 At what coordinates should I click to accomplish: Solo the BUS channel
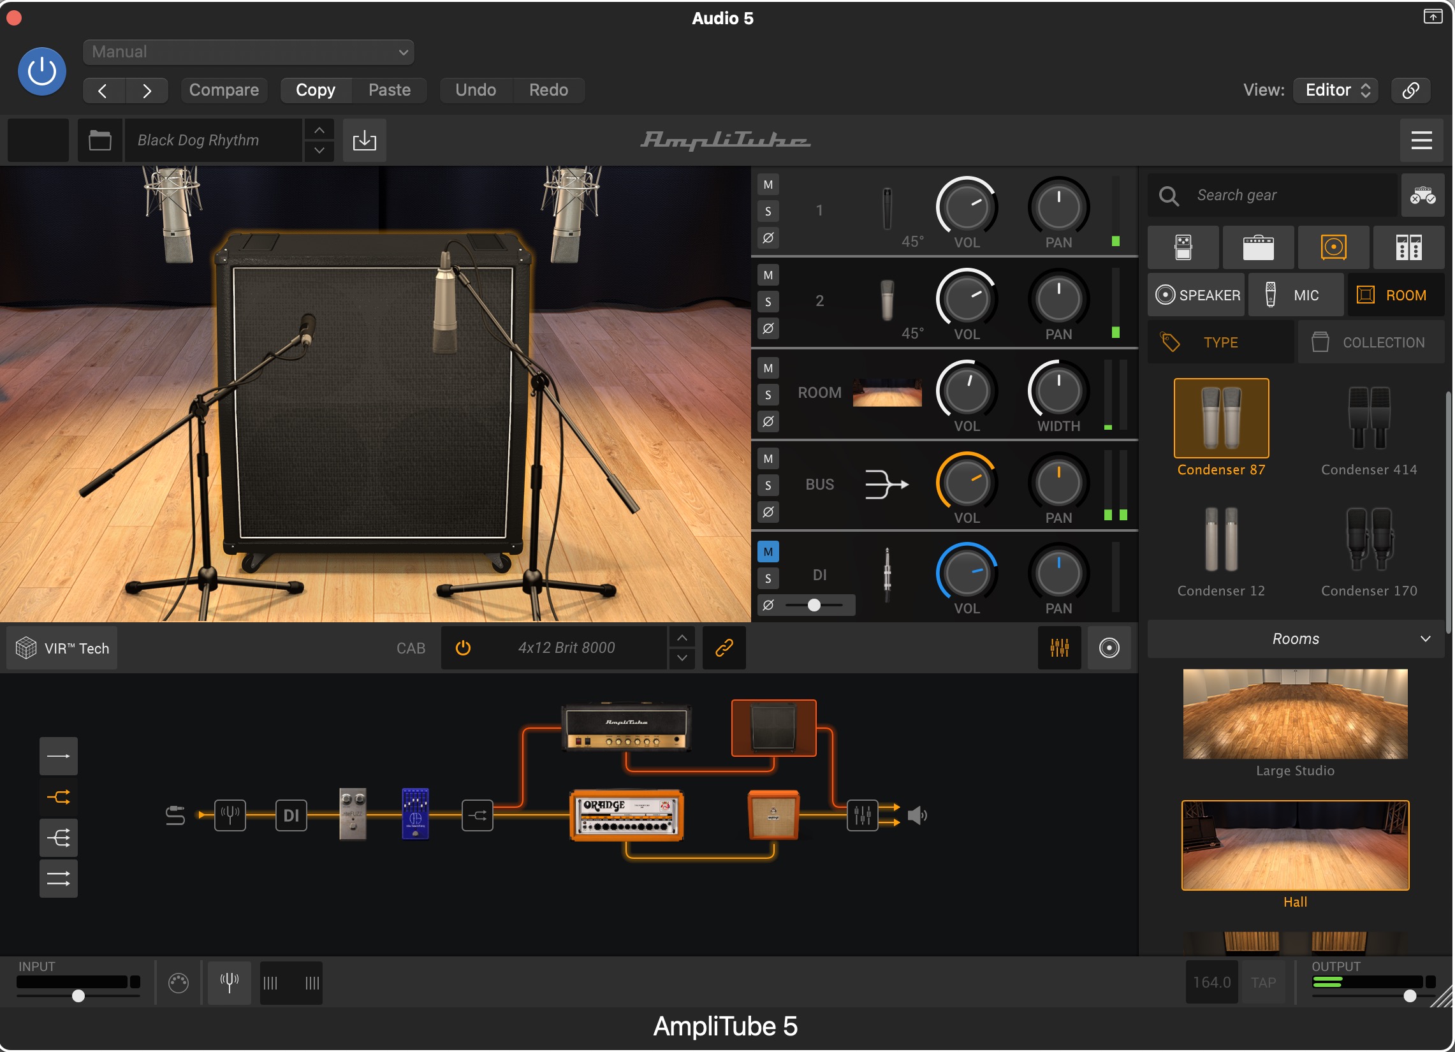(768, 486)
